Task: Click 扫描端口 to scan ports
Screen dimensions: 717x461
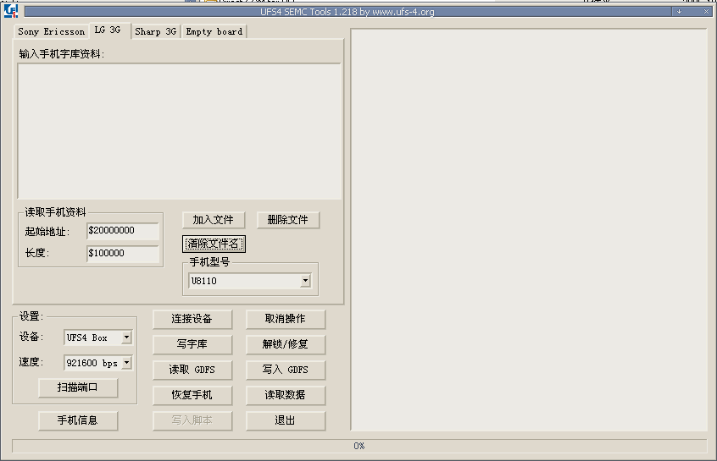Action: 78,388
